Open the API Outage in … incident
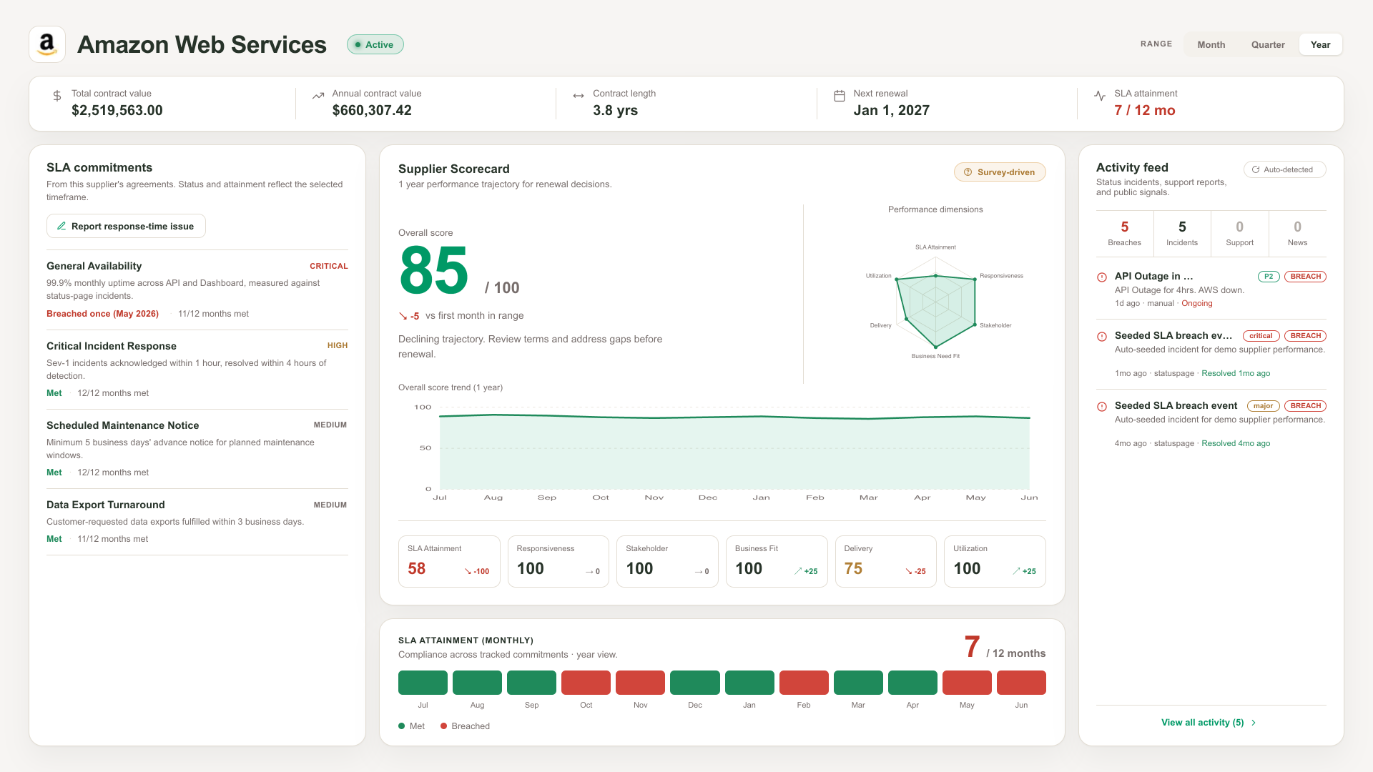 click(x=1211, y=289)
